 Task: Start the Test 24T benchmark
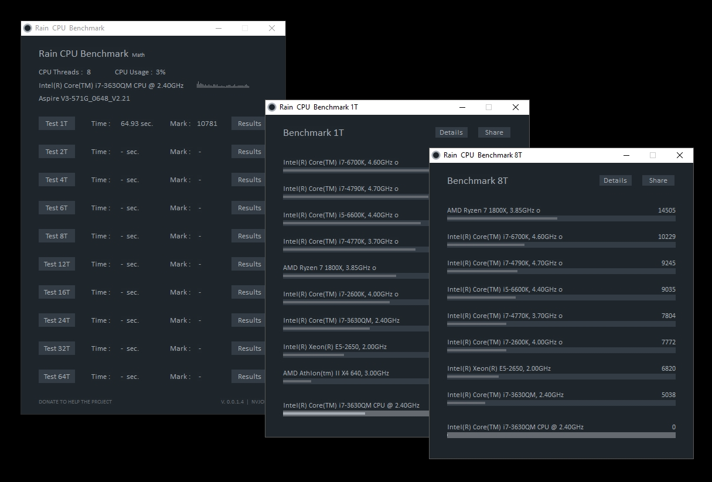tap(56, 320)
